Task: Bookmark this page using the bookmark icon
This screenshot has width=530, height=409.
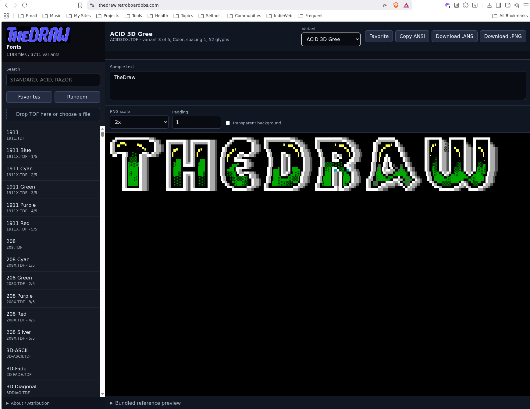Action: 80,5
